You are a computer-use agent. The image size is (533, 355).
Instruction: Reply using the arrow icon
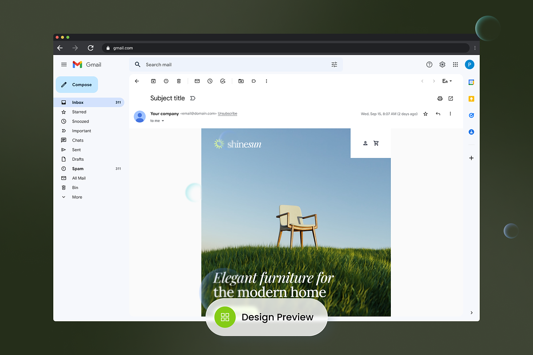coord(438,114)
